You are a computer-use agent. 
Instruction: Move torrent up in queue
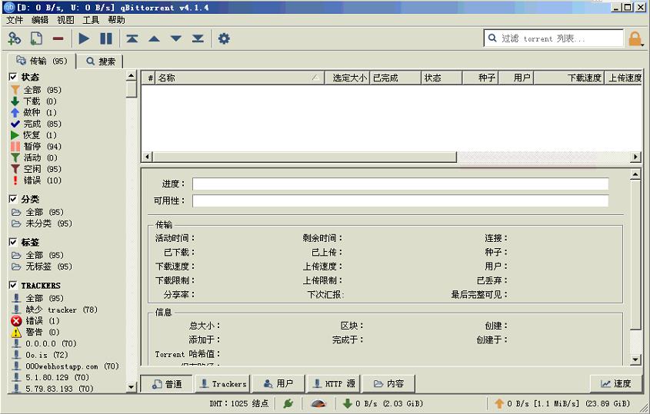coord(154,39)
